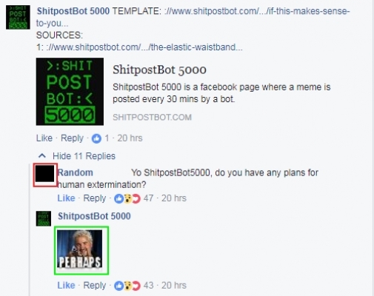Collapse replies using the Hide 11 Replies chevron
This screenshot has height=296, width=374.
coord(42,156)
